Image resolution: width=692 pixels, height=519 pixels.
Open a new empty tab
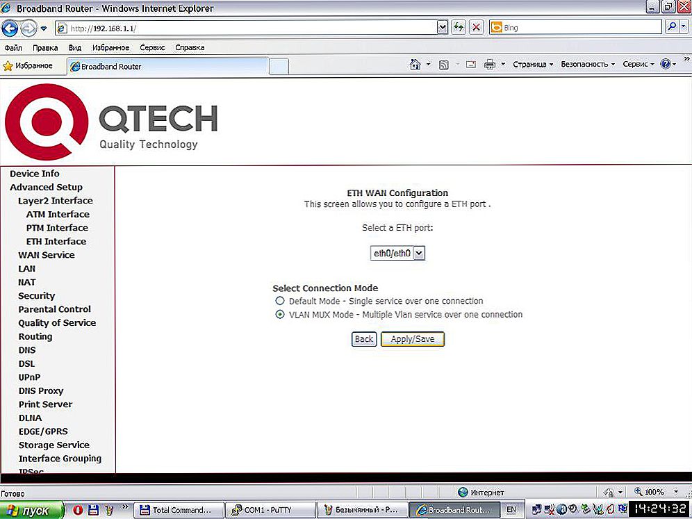click(279, 67)
